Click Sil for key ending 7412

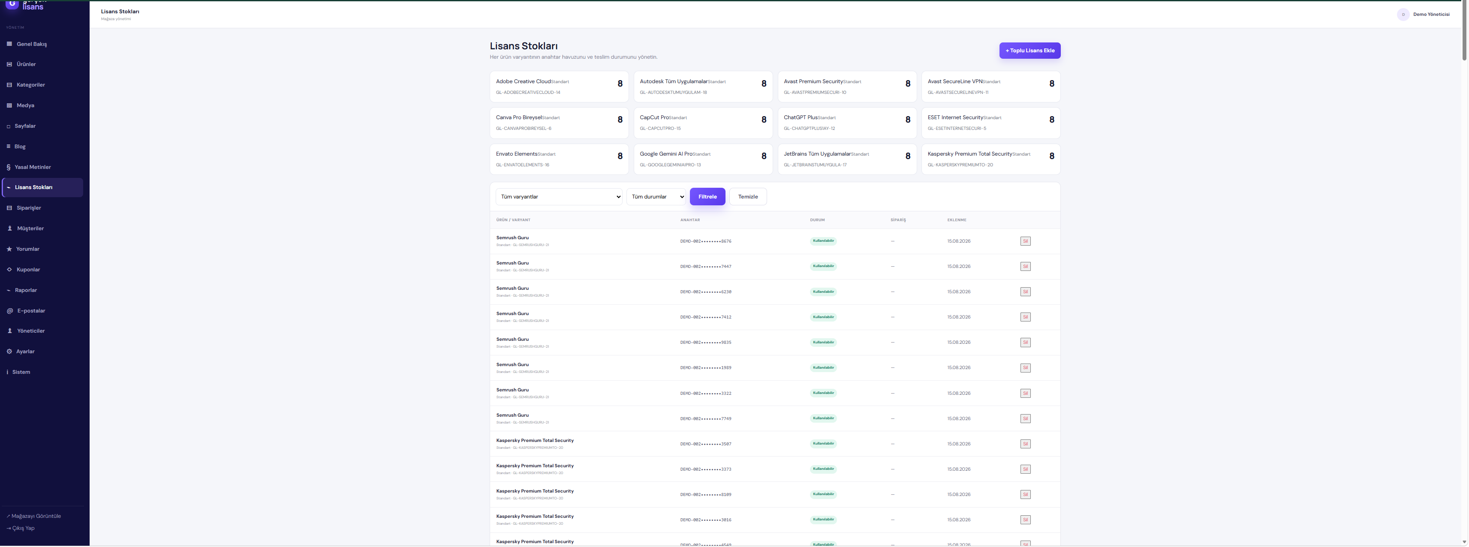[x=1025, y=317]
